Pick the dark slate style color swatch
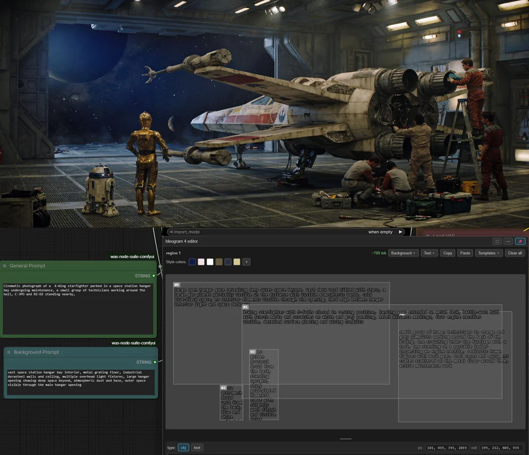The height and width of the screenshot is (455, 529). coord(228,262)
